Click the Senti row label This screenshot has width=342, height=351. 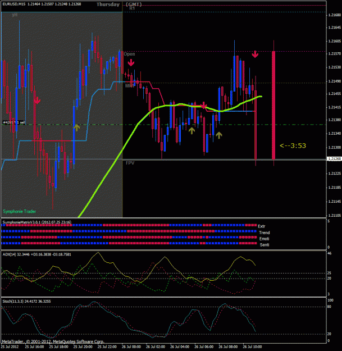click(x=265, y=245)
